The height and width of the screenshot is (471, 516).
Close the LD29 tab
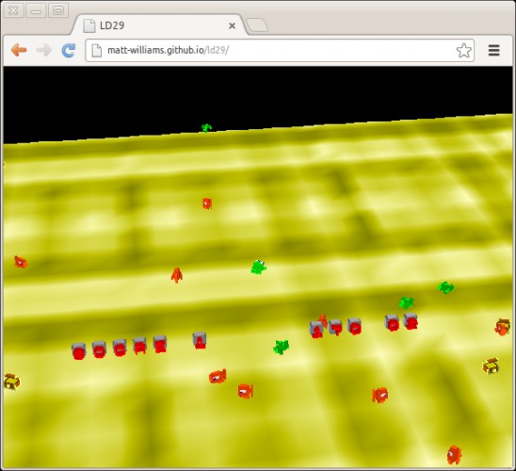coord(232,25)
